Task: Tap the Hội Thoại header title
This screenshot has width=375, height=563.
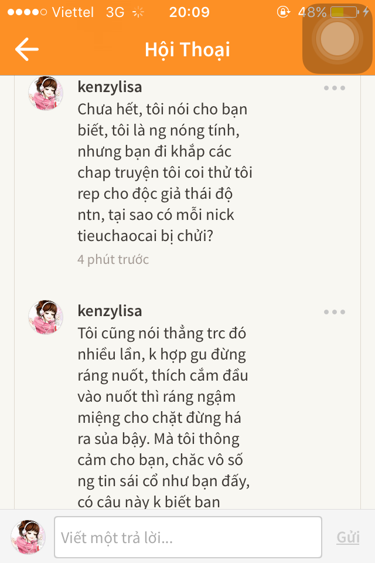Action: coord(187,50)
